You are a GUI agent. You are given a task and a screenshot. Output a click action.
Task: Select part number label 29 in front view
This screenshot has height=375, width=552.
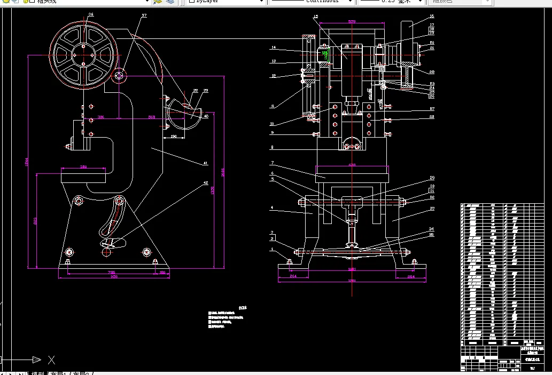432,178
